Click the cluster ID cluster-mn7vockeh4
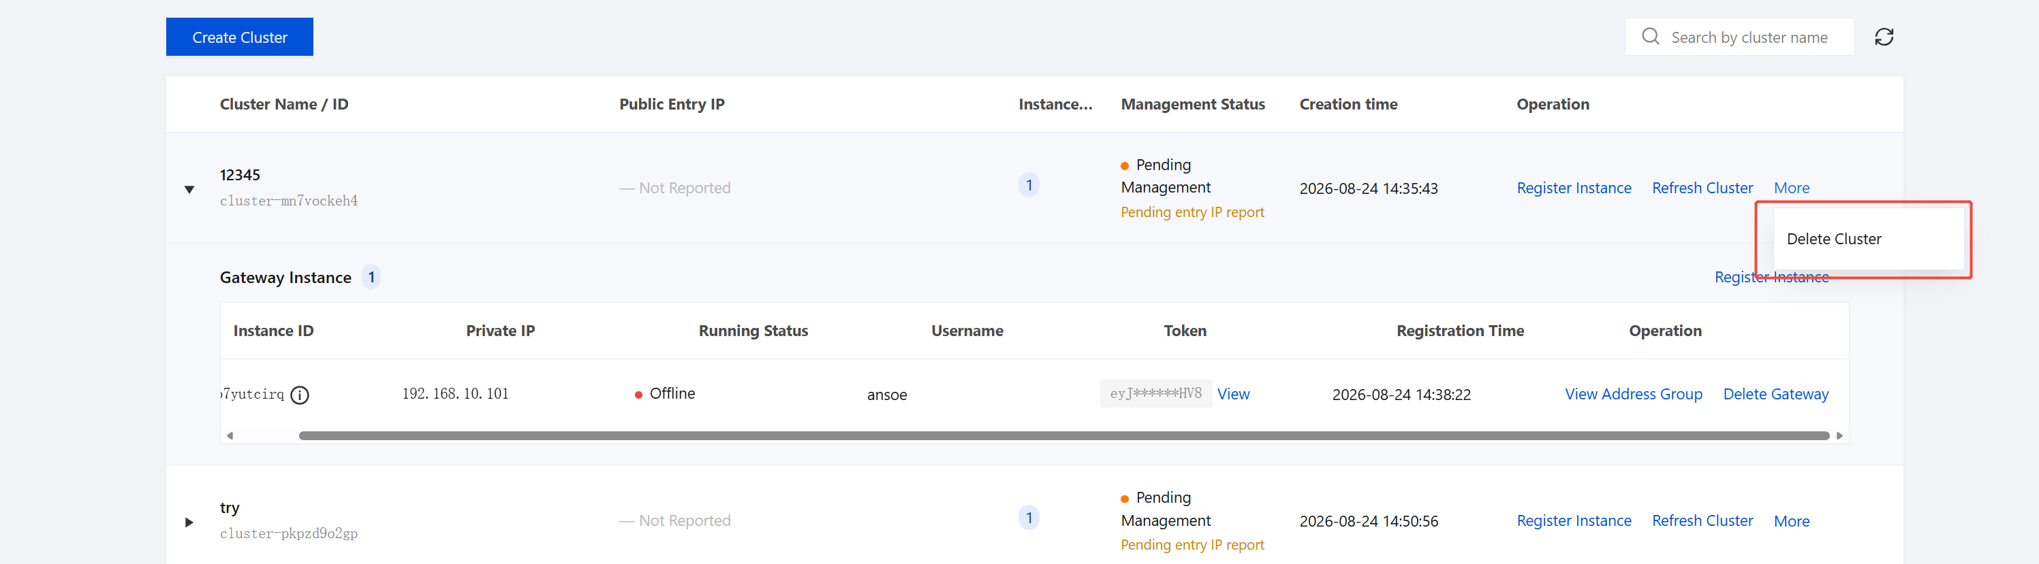This screenshot has height=564, width=2039. (289, 201)
